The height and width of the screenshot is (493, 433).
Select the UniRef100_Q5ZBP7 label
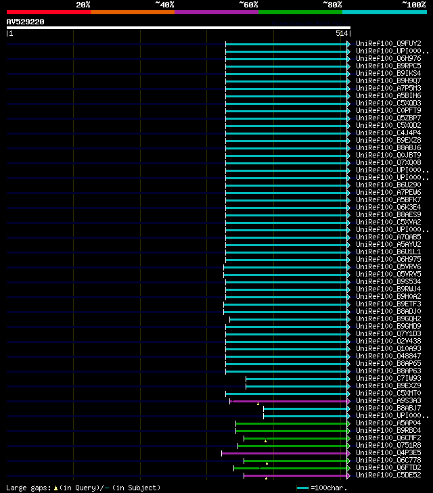[x=388, y=118]
